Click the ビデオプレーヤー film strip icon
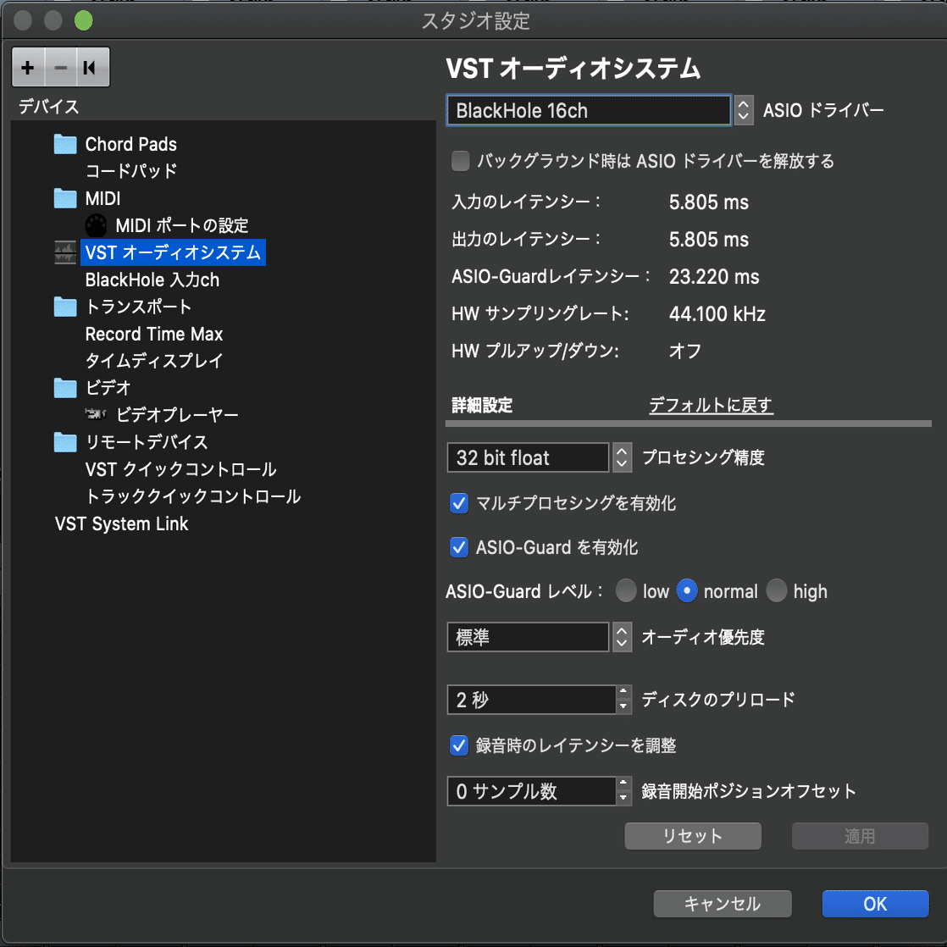 click(96, 415)
